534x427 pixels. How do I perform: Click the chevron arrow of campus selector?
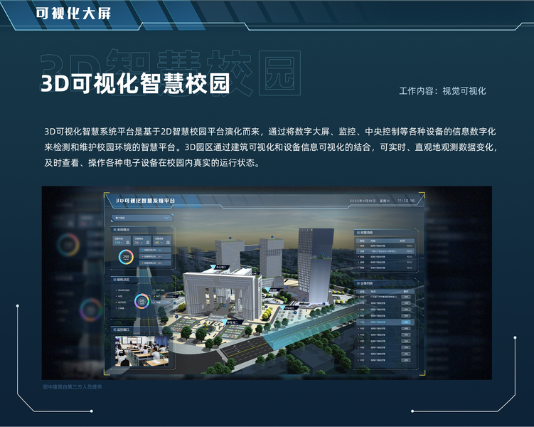166,218
